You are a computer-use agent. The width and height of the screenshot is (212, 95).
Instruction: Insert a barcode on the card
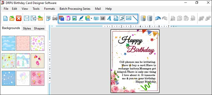(103, 18)
